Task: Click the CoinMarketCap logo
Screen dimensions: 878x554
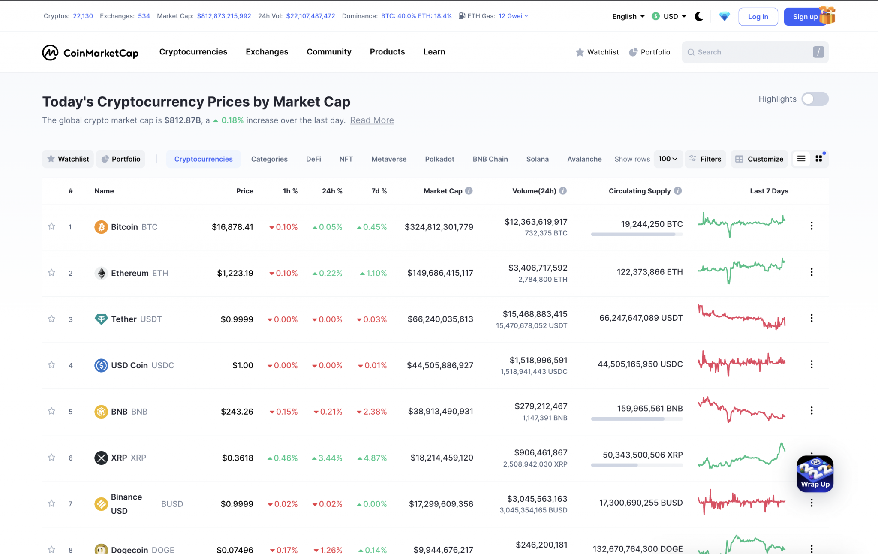Action: (90, 52)
